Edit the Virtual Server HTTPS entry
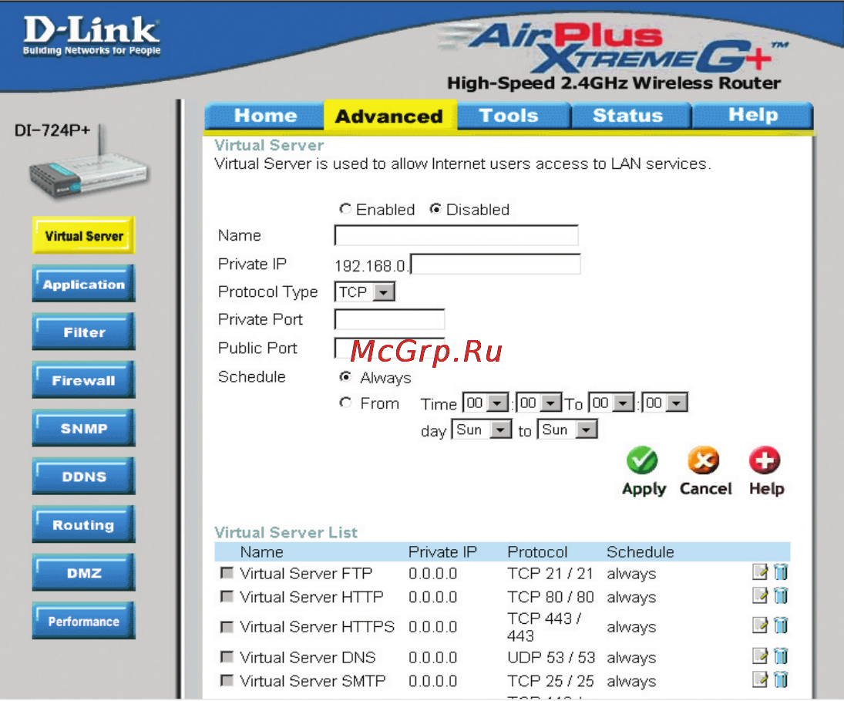 point(759,625)
